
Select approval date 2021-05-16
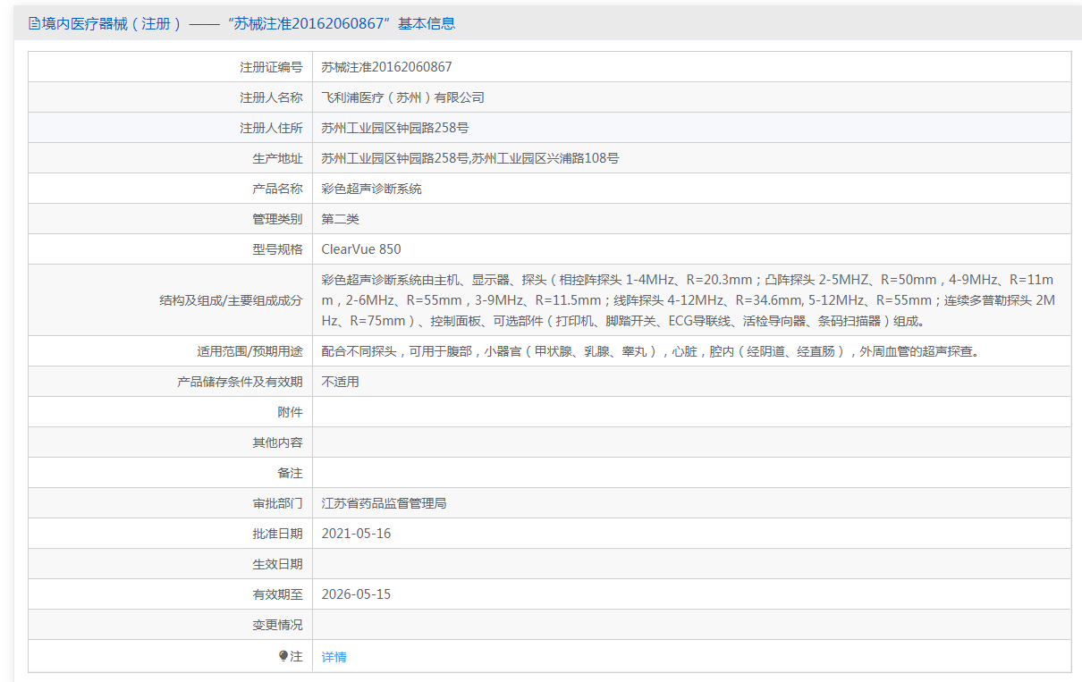(x=356, y=534)
